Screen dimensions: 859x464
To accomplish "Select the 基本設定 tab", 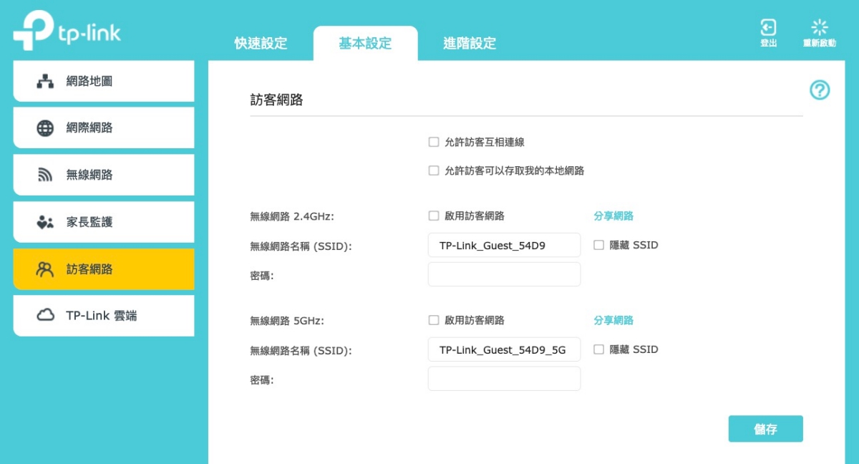I will click(365, 43).
